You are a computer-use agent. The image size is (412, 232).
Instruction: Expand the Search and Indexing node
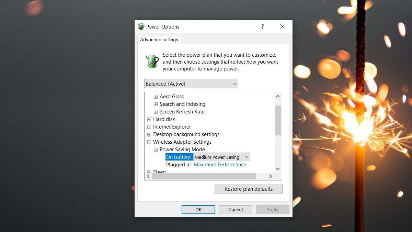point(156,104)
